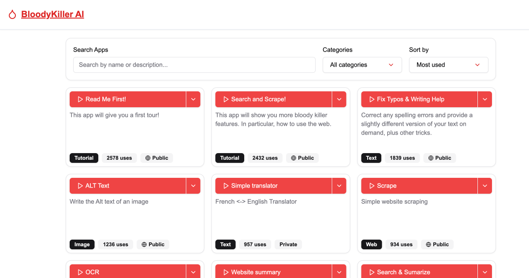Click the Text tag on Simple translator card

click(x=225, y=244)
